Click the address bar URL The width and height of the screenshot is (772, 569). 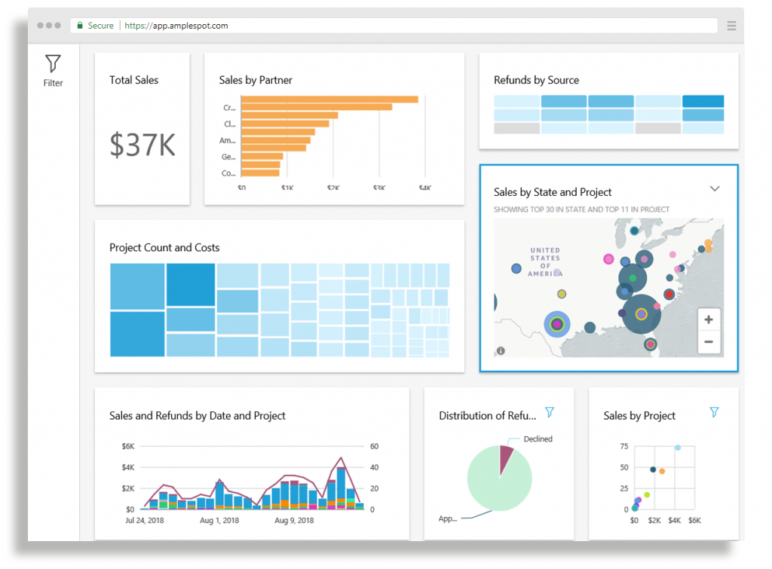[x=176, y=26]
